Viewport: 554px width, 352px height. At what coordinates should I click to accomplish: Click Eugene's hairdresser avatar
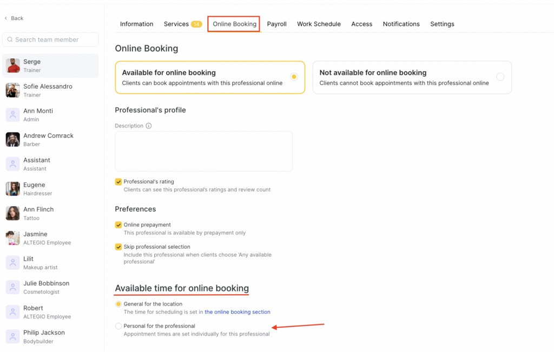(x=13, y=189)
